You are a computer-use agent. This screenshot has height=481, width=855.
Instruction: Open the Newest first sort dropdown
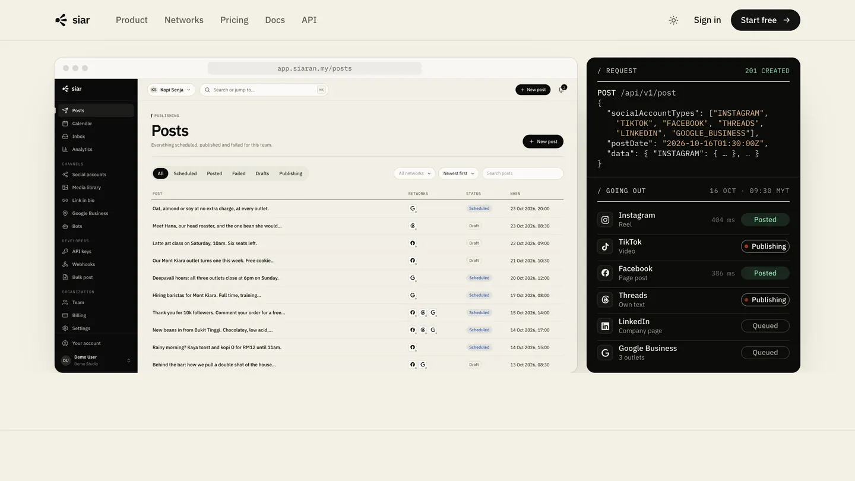[458, 173]
